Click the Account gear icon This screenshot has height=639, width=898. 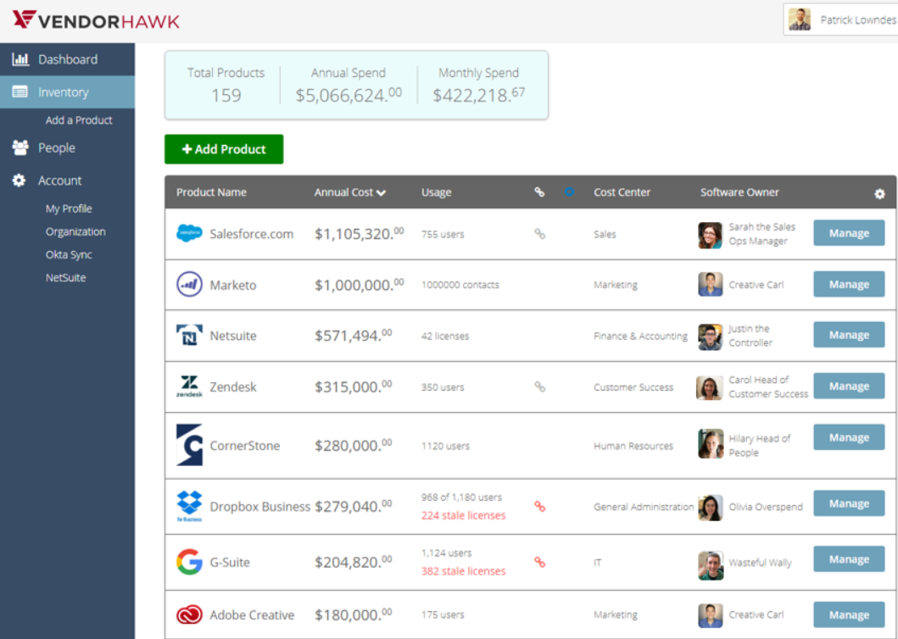(19, 181)
